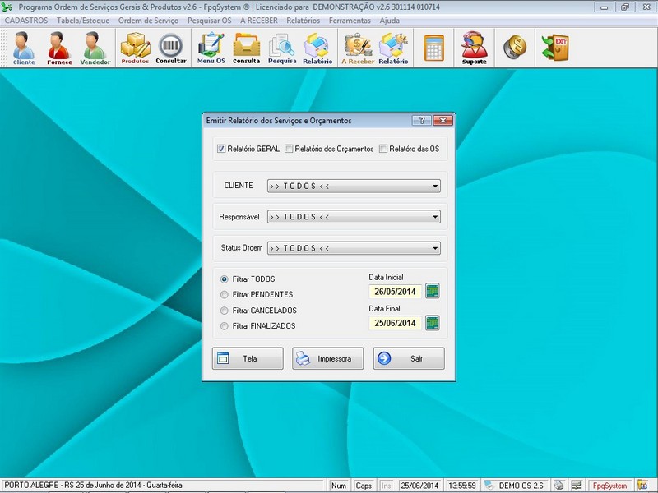Click the Fornece toolbar icon
The width and height of the screenshot is (658, 493).
(59, 48)
